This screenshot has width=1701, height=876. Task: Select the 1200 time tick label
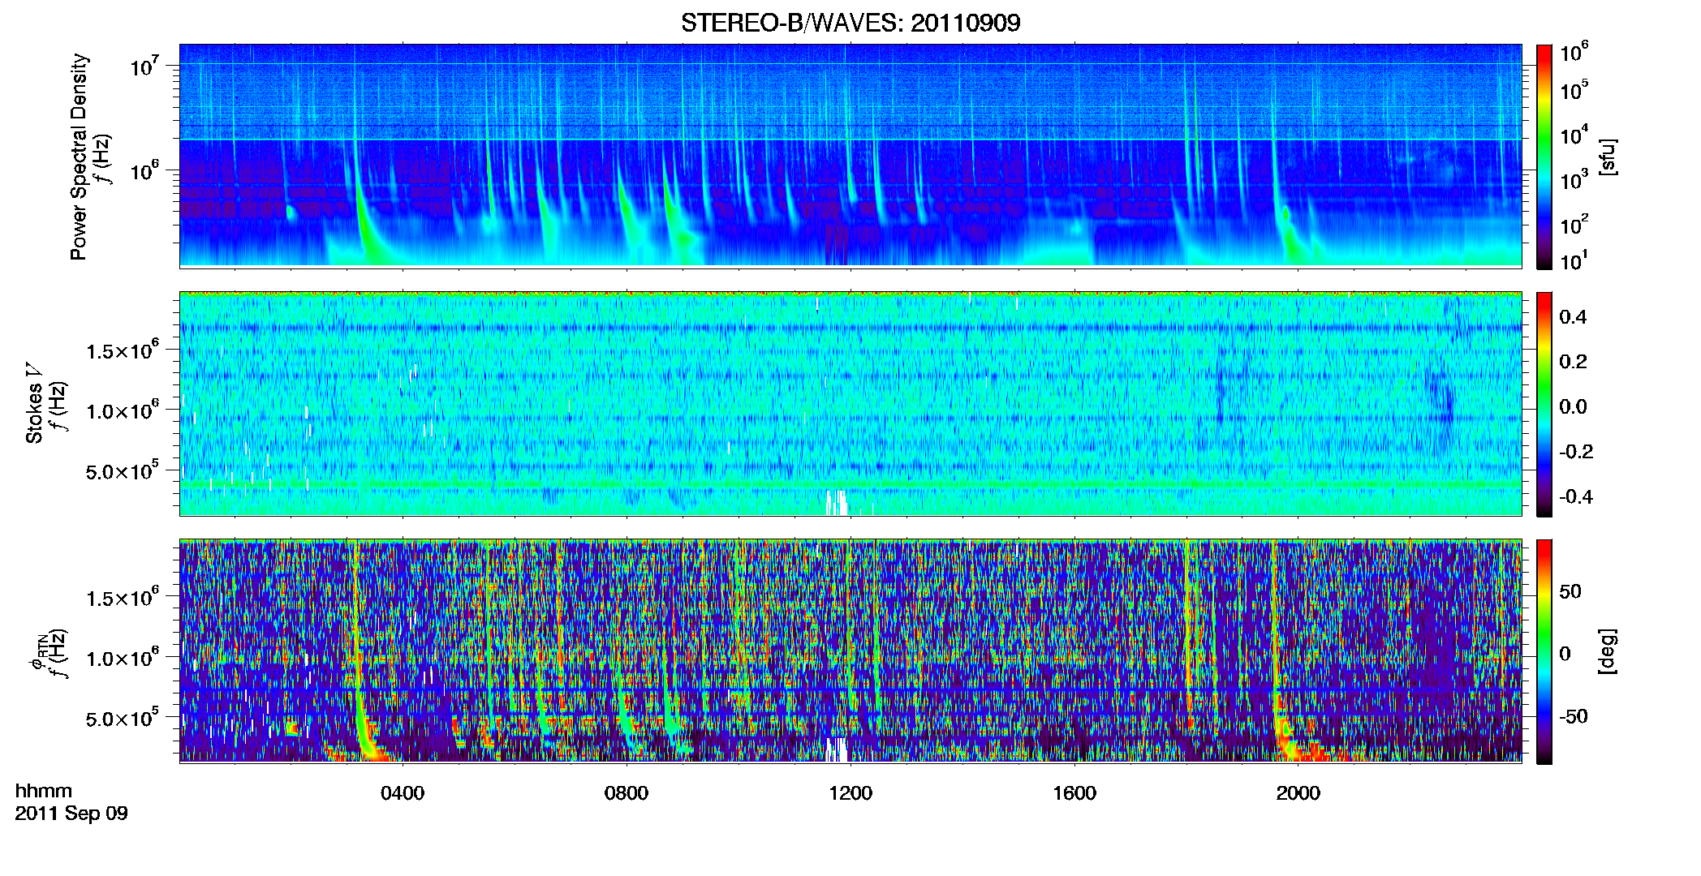[850, 793]
